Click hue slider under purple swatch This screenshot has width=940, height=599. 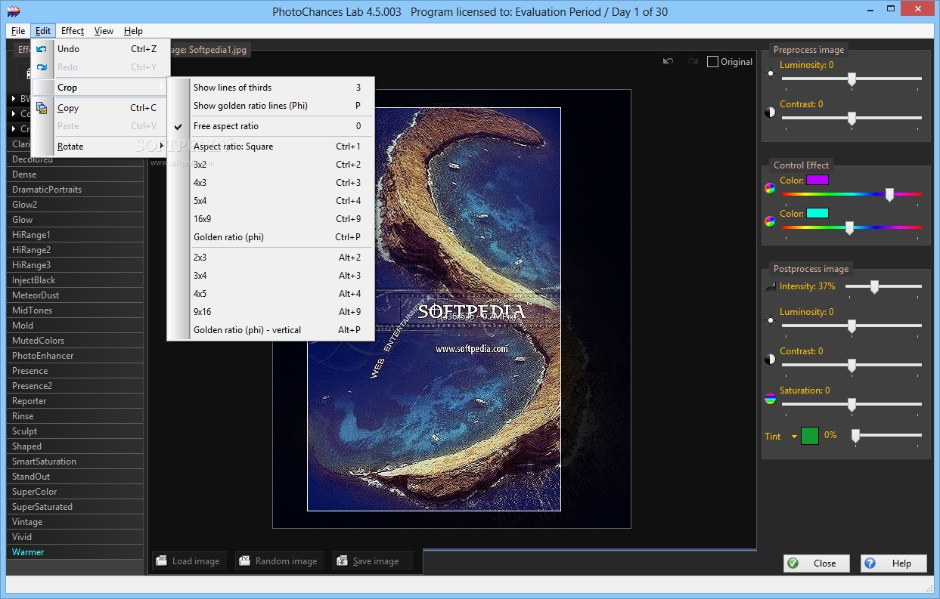852,194
